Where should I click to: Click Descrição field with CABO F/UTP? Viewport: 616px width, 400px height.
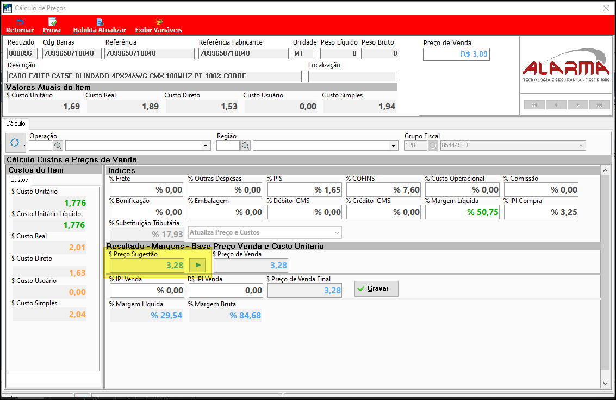[154, 76]
